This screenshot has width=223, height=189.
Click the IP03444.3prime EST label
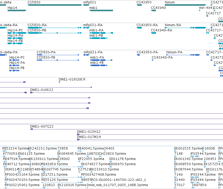(x=203, y=180)
